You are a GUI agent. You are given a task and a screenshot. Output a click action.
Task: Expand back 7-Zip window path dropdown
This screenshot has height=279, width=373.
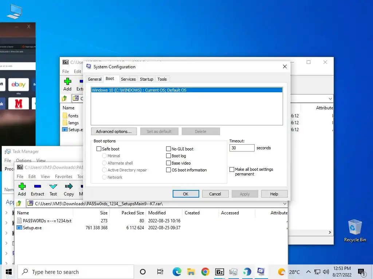click(x=330, y=98)
